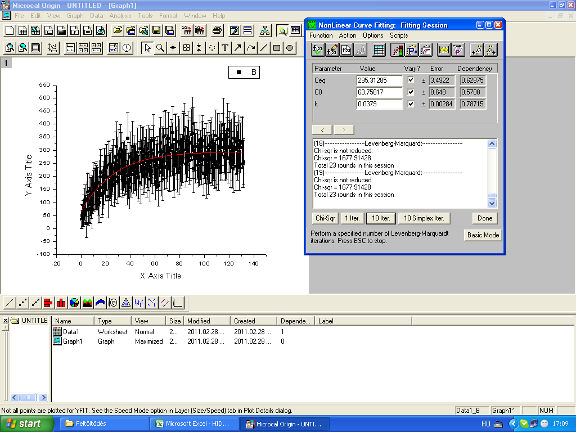The width and height of the screenshot is (576, 432).
Task: Click the Scatter plot type icon
Action: (22, 303)
